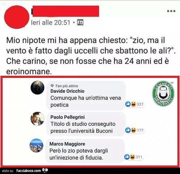Click the name Davide Oricchio
Viewport: 180px width, 174px height.
tap(67, 91)
